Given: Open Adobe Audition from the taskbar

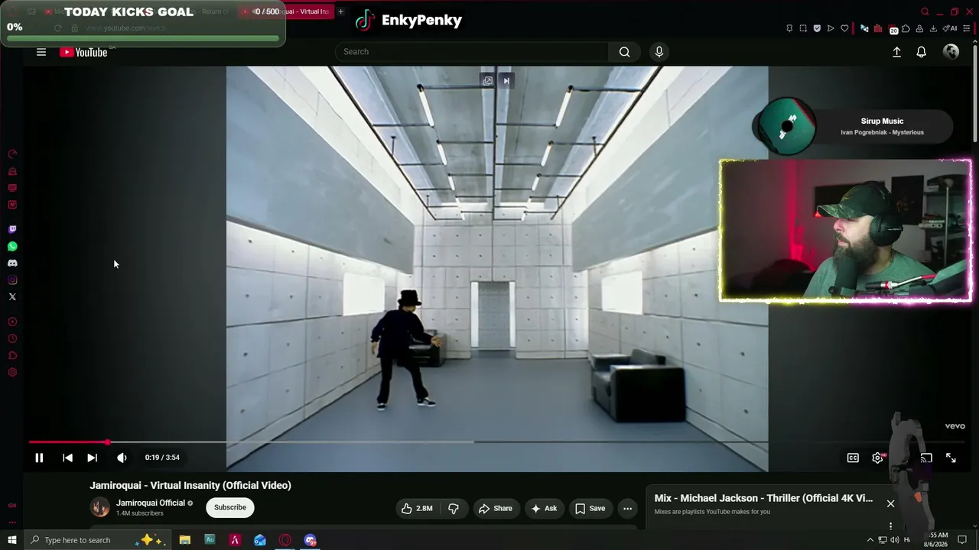Looking at the screenshot, I should pos(210,540).
